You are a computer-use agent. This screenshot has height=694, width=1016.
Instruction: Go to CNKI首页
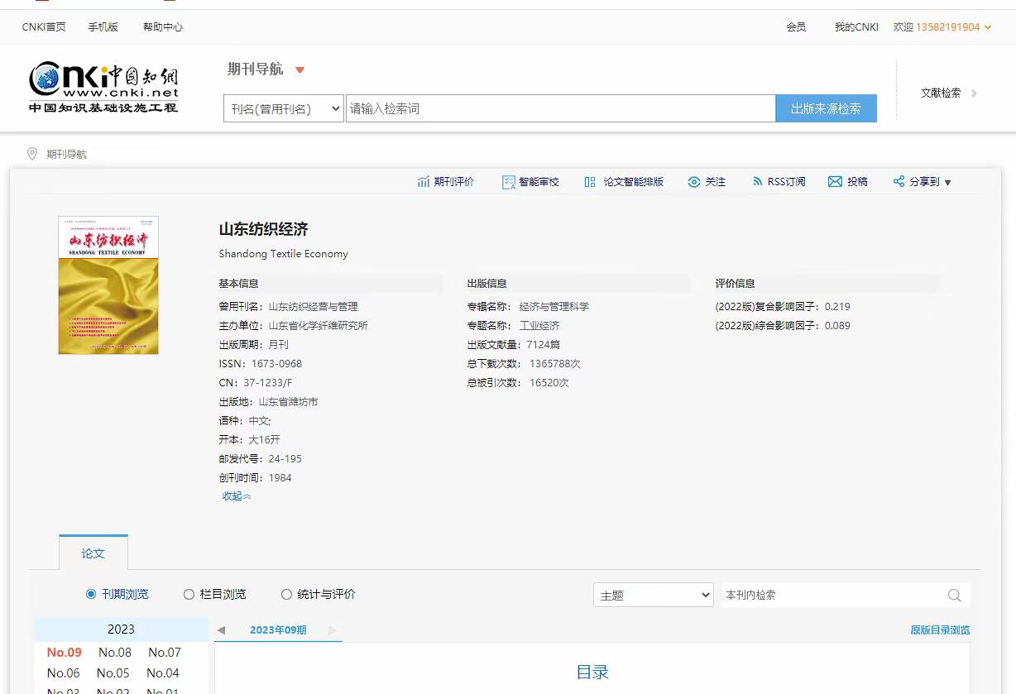tap(44, 27)
